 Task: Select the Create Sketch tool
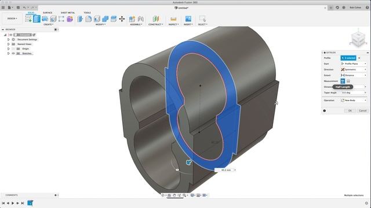click(28, 19)
